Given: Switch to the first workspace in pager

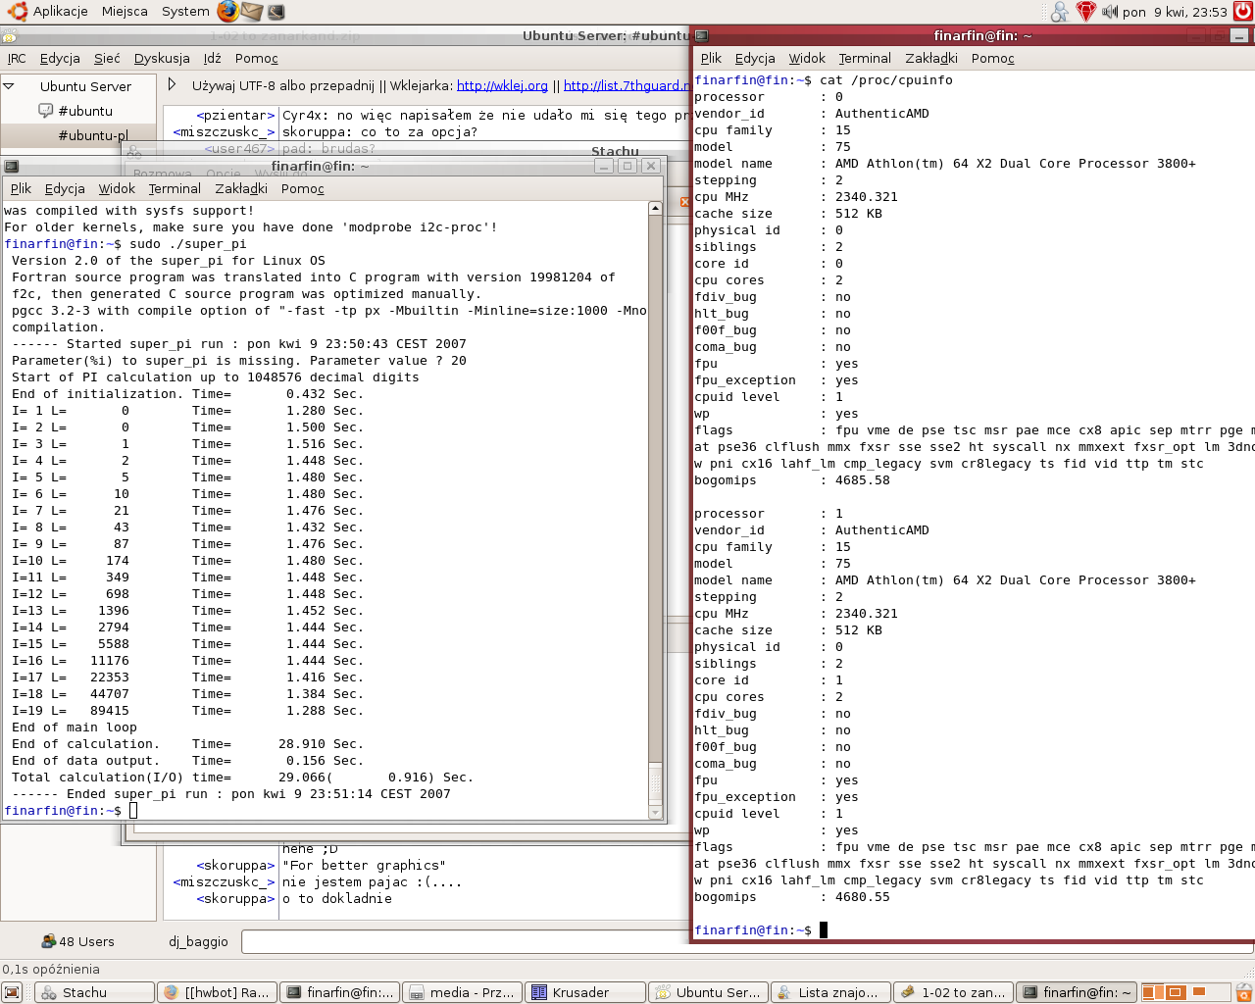Looking at the screenshot, I should coord(1152,992).
